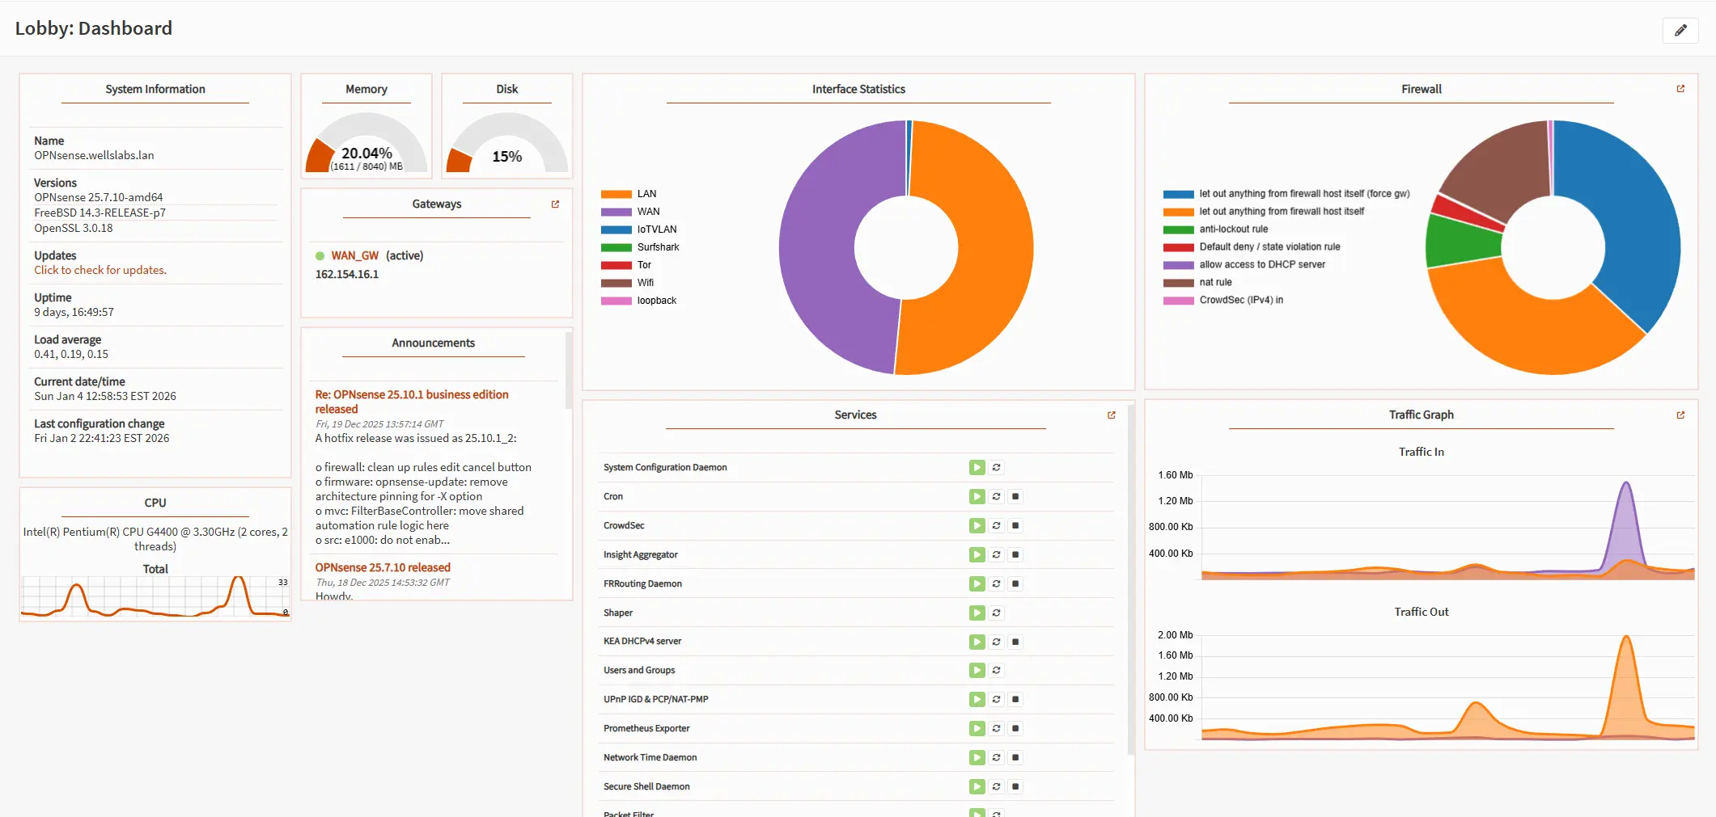Toggle the LAN legend entry in Interface Statistics
Image resolution: width=1716 pixels, height=817 pixels.
(x=629, y=194)
